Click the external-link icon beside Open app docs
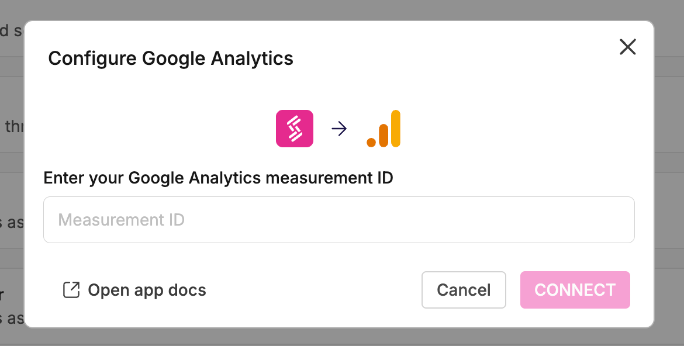Image resolution: width=684 pixels, height=346 pixels. tap(71, 290)
